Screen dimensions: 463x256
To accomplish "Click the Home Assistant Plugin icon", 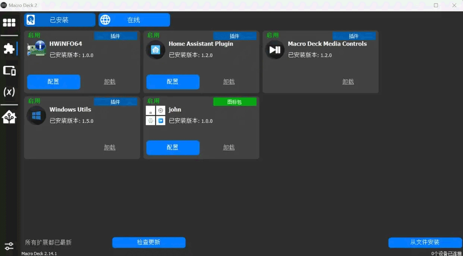I will click(155, 49).
